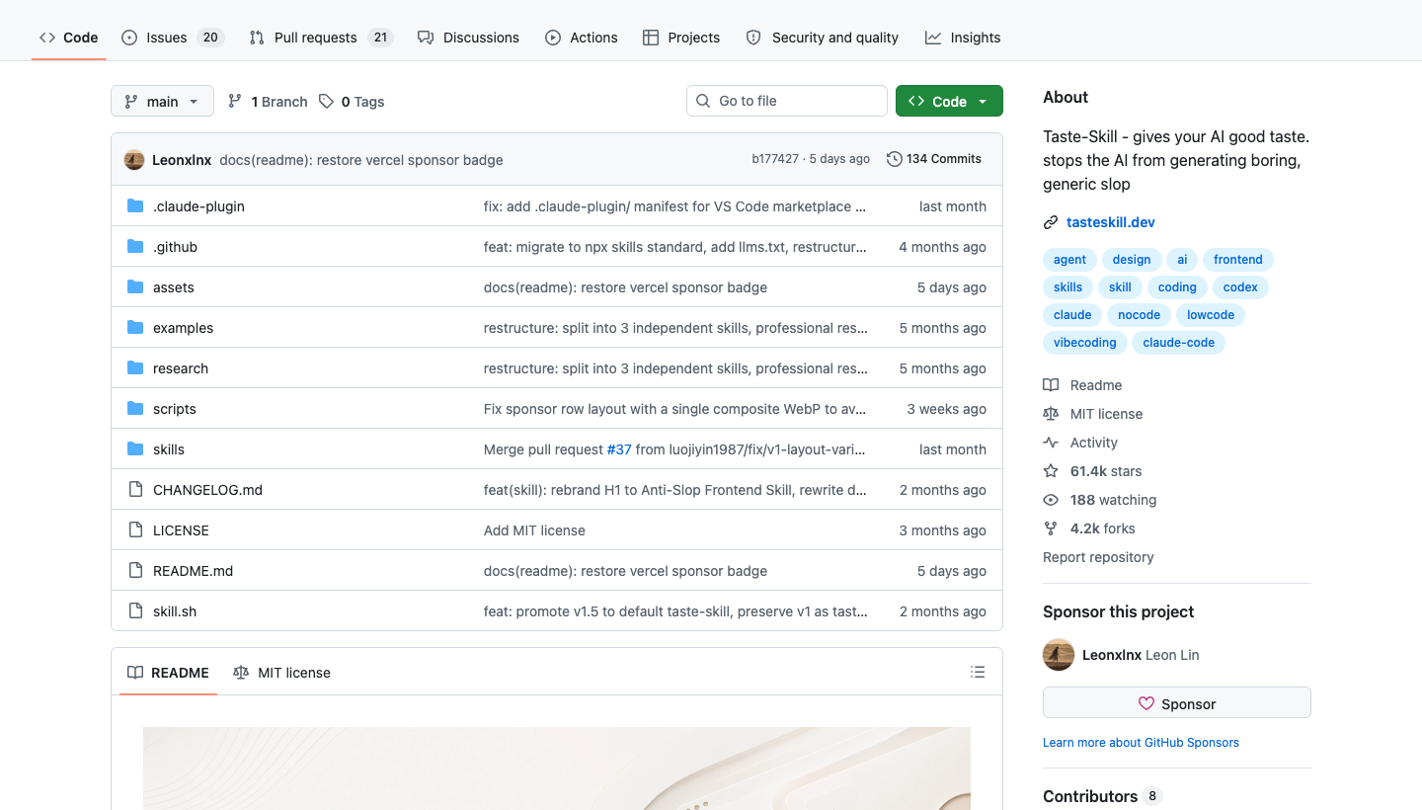Open README outline list icon
Viewport: 1422px width, 810px height.
(978, 673)
